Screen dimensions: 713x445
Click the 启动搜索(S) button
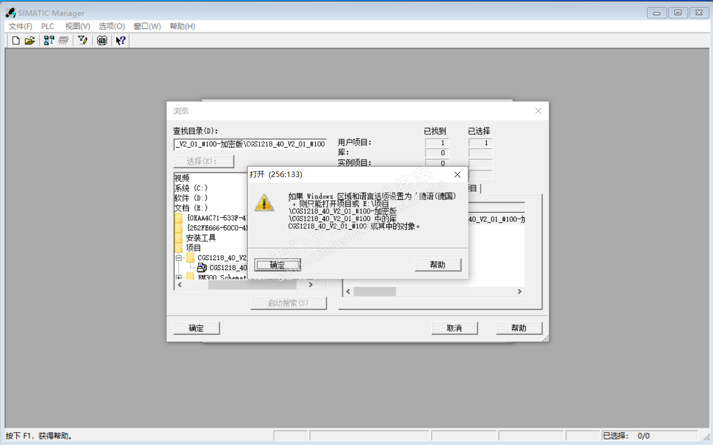288,303
